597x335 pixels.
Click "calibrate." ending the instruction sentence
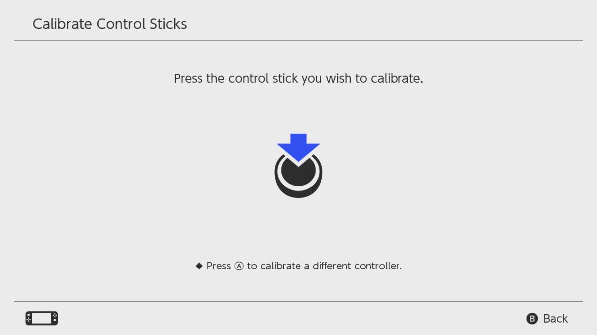click(397, 78)
